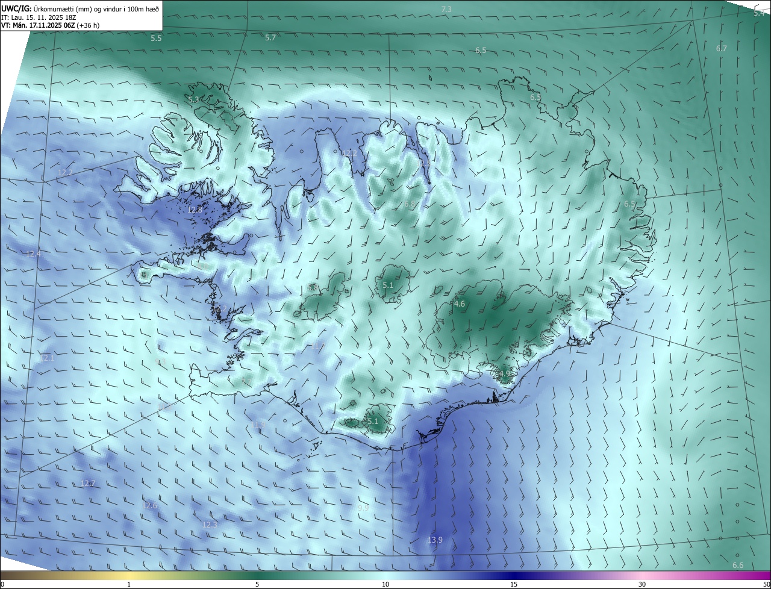771x589 pixels.
Task: Click the color scale tick label '30'
Action: point(642,584)
